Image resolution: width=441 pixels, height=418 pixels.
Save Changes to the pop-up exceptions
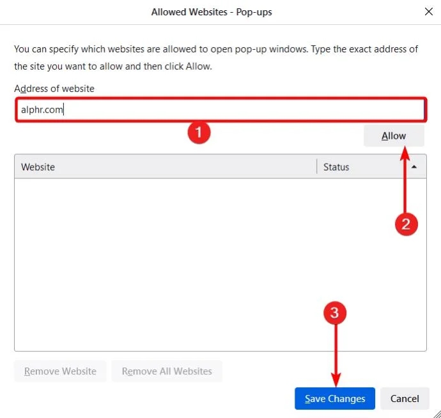[335, 399]
